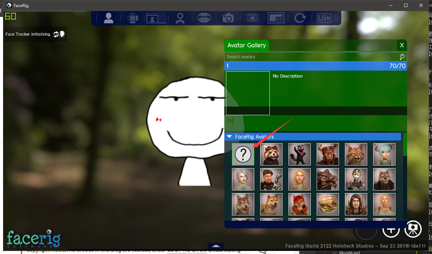Click the camera snapshot toolbar icon
Image resolution: width=432 pixels, height=254 pixels.
[228, 18]
